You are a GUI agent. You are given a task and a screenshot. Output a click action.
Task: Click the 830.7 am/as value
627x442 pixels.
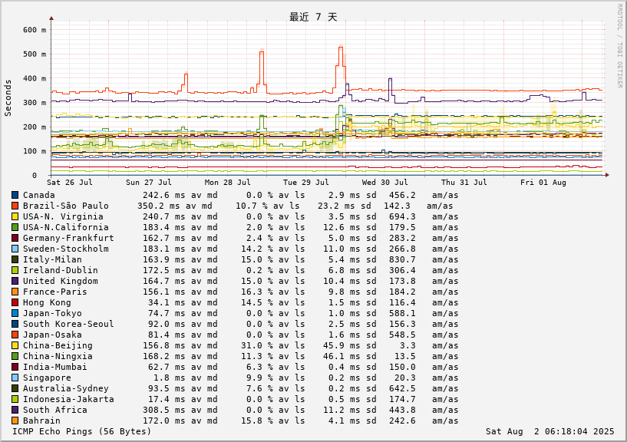pos(402,260)
